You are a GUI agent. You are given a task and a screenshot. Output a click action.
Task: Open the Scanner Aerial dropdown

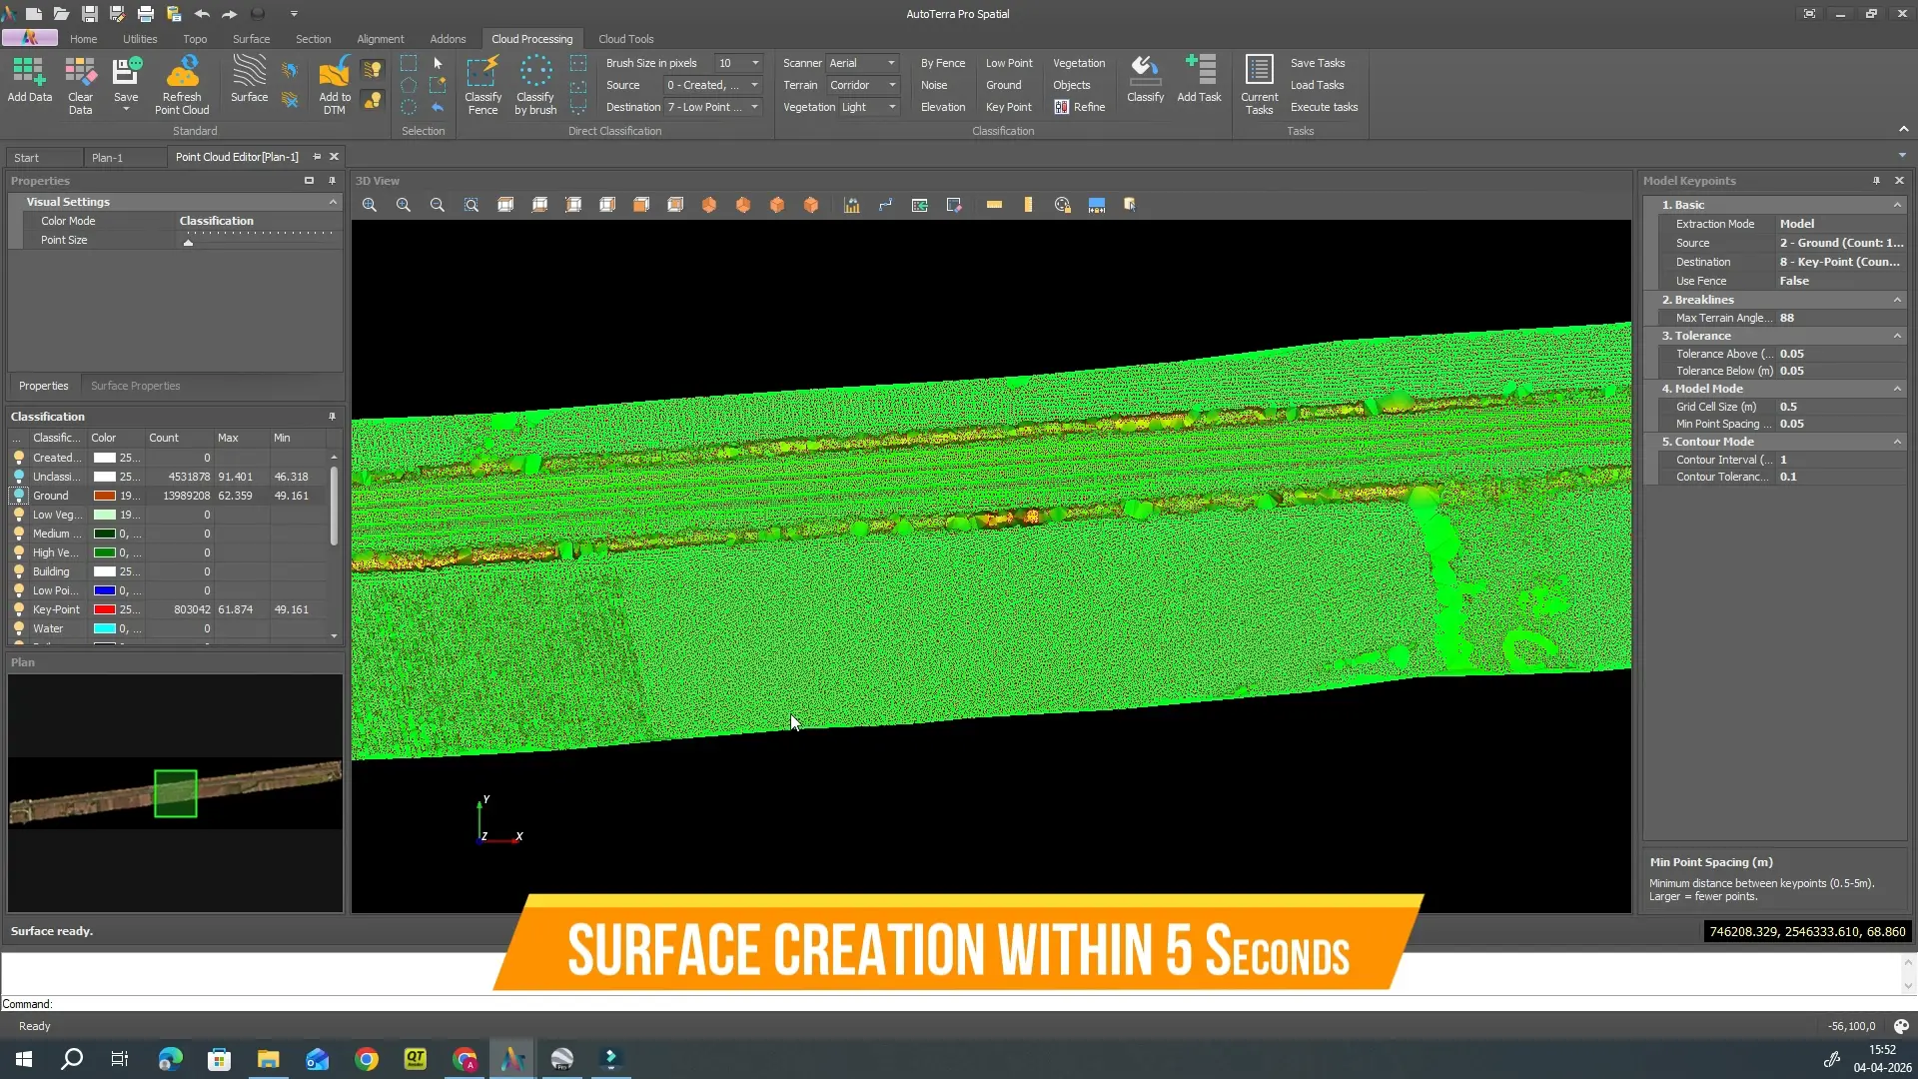(x=862, y=63)
